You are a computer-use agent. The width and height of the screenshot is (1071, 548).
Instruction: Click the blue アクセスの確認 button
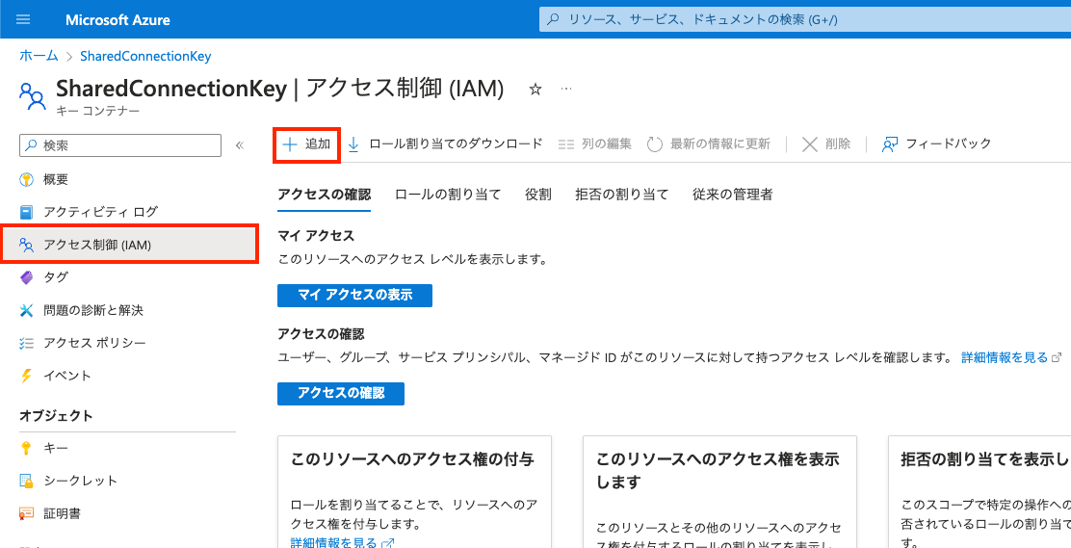click(341, 394)
